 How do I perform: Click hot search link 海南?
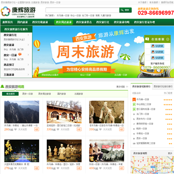click(x=98, y=15)
